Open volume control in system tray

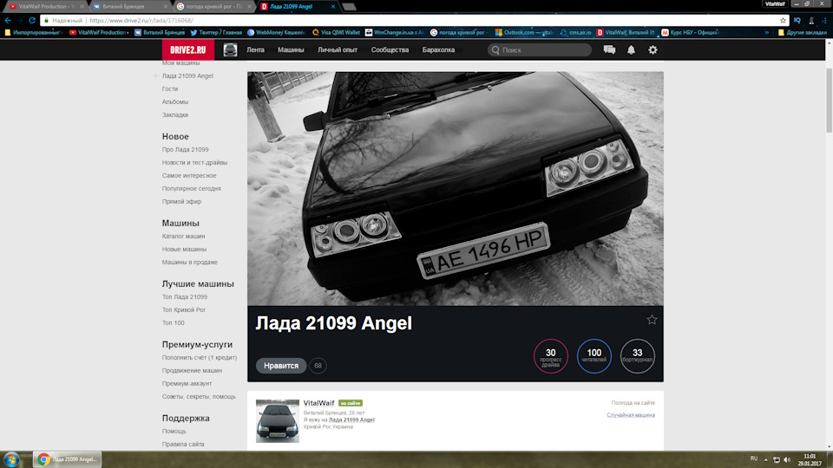(x=787, y=459)
